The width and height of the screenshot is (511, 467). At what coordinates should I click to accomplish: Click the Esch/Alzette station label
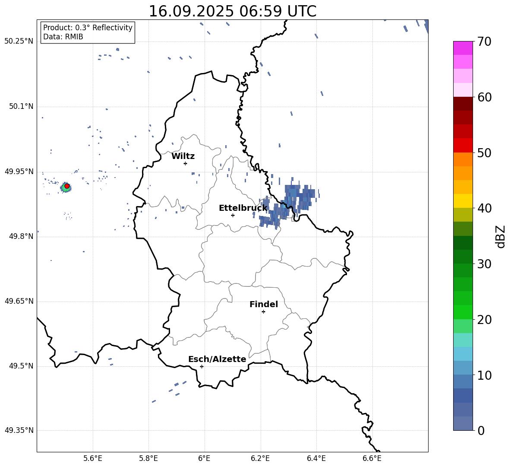217,359
